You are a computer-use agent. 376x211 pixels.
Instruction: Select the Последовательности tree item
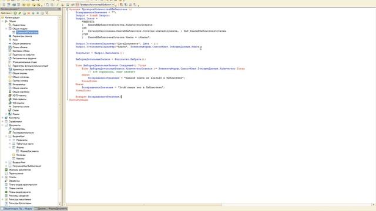(23, 132)
